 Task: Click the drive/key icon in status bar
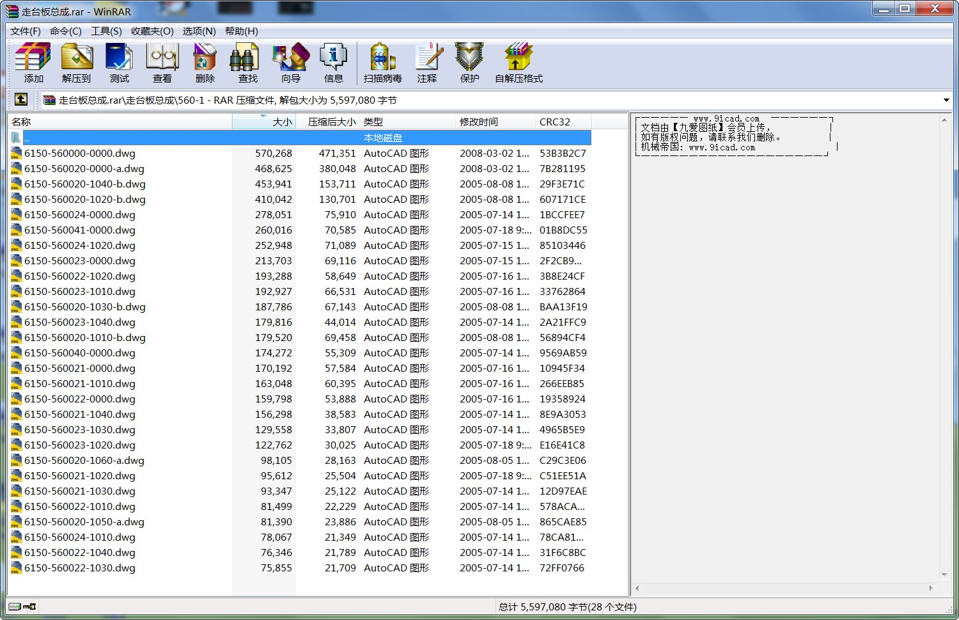pyautogui.click(x=22, y=607)
